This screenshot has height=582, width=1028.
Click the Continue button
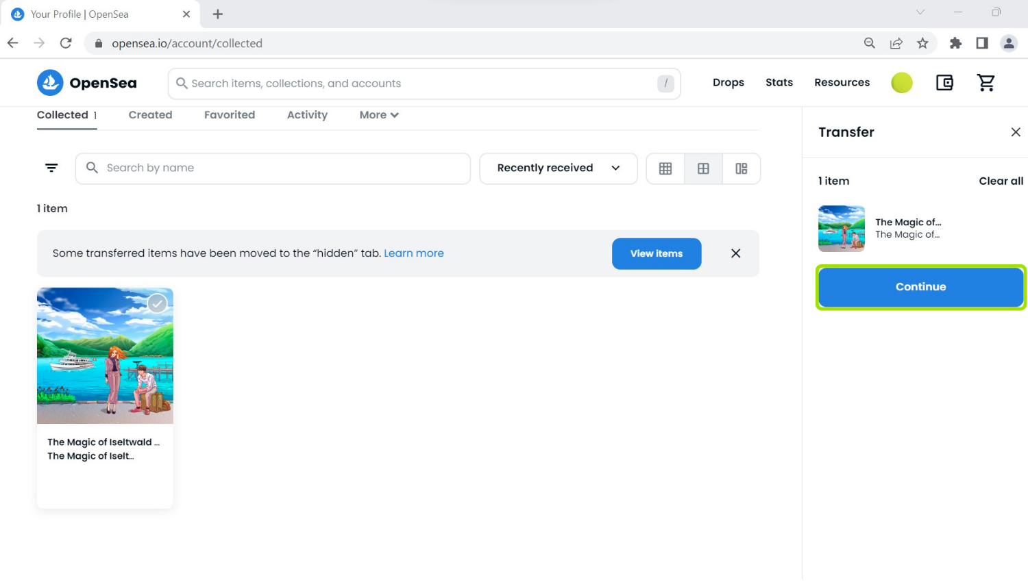coord(921,287)
